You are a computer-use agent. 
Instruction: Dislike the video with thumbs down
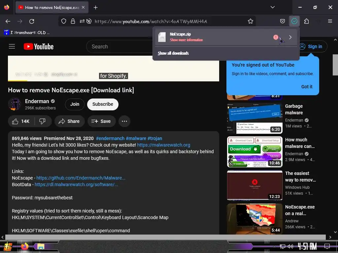coord(43,121)
